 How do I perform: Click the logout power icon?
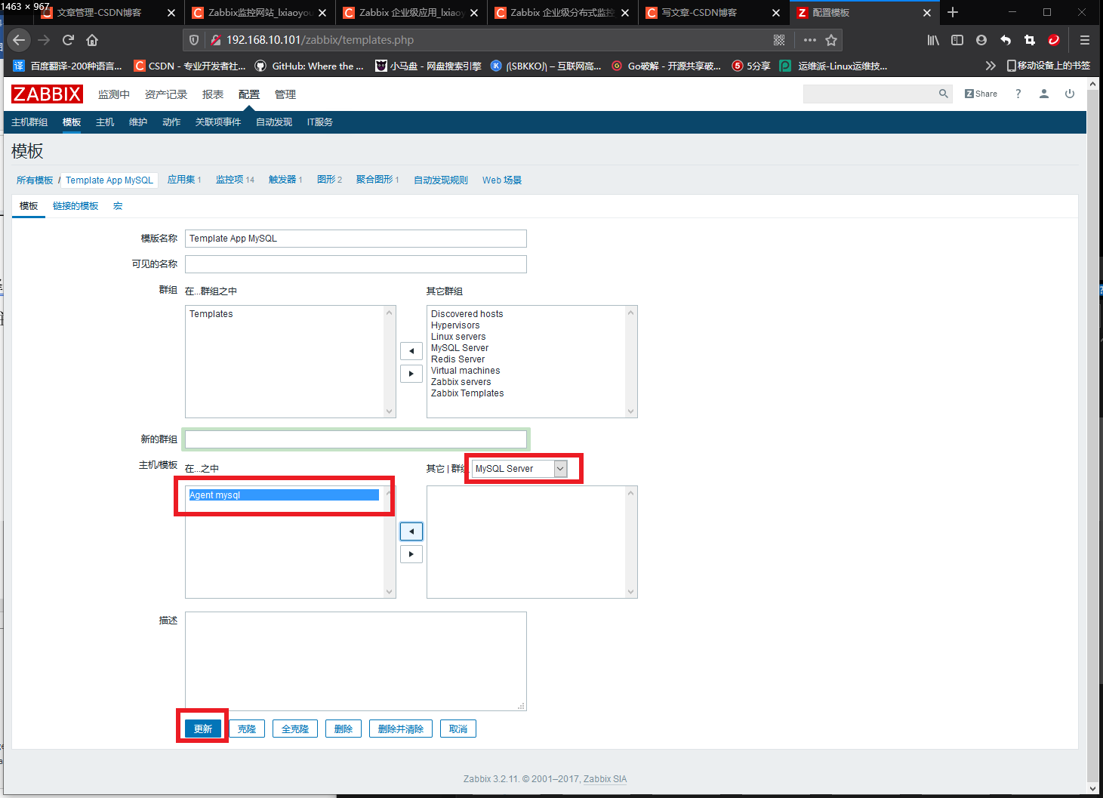(1070, 94)
